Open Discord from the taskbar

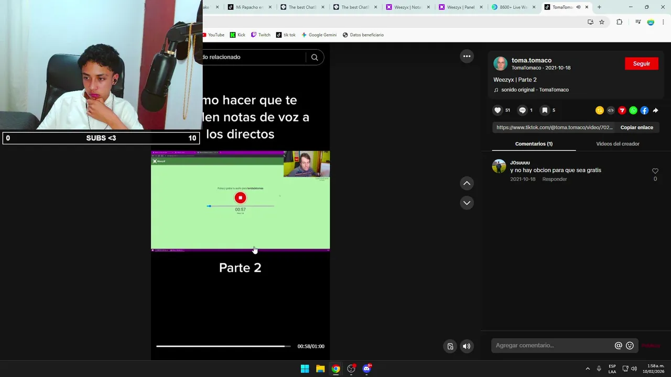click(x=366, y=369)
